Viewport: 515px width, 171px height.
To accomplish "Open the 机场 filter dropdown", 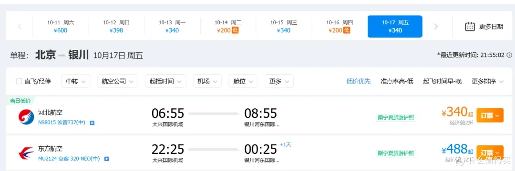I will point(207,81).
